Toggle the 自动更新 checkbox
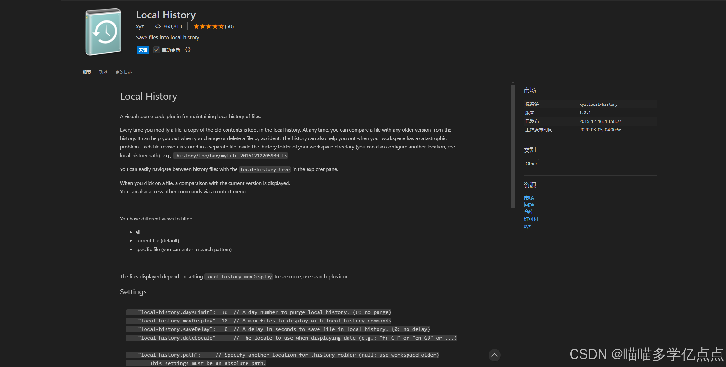The height and width of the screenshot is (367, 726). [x=156, y=50]
